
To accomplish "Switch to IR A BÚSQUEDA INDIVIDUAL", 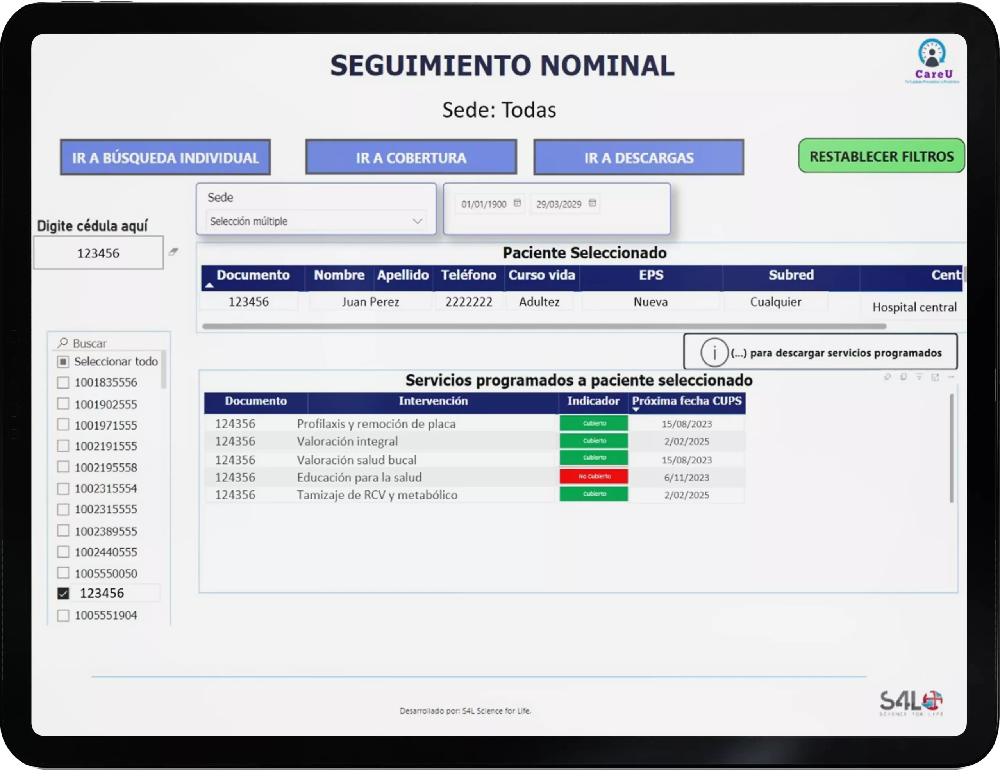I will tap(165, 157).
